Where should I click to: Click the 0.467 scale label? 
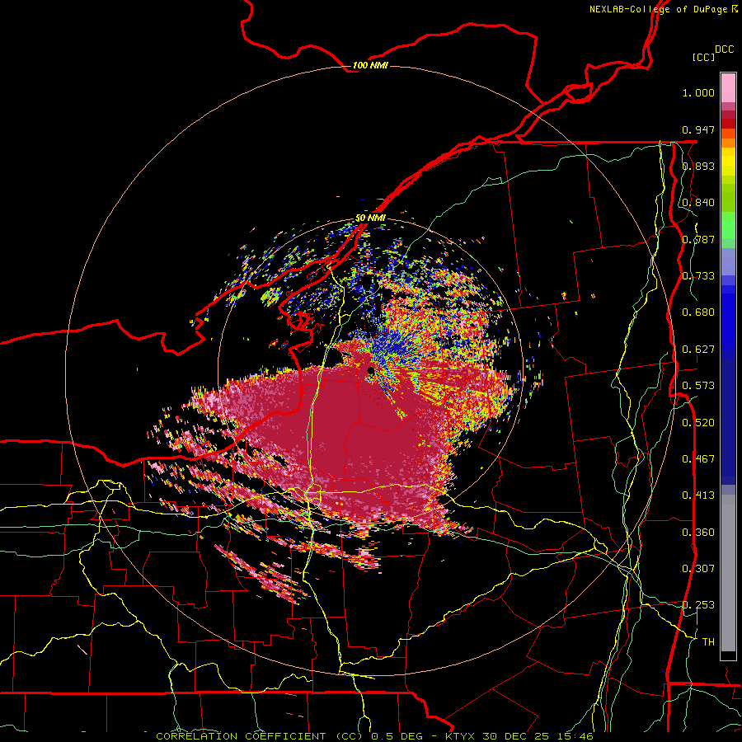pyautogui.click(x=698, y=459)
